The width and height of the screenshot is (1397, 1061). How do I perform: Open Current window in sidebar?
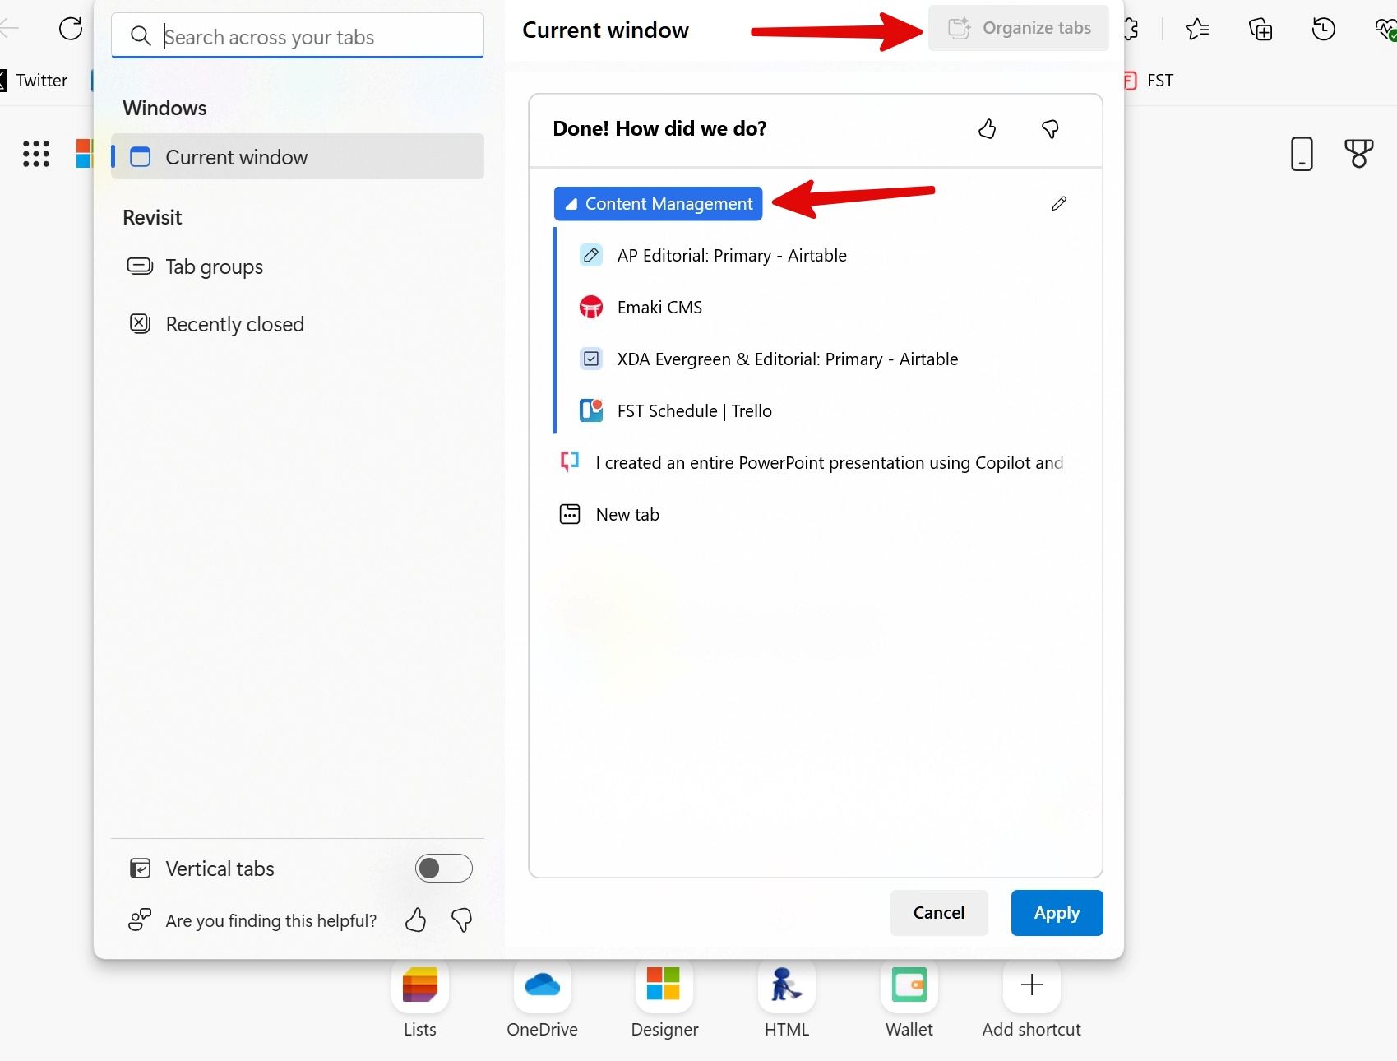click(x=298, y=156)
